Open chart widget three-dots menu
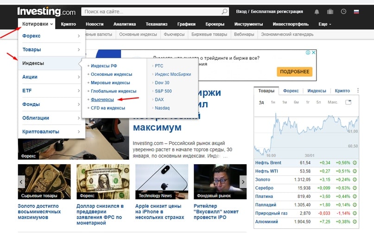Screen dimensions: 374x240 358,91
